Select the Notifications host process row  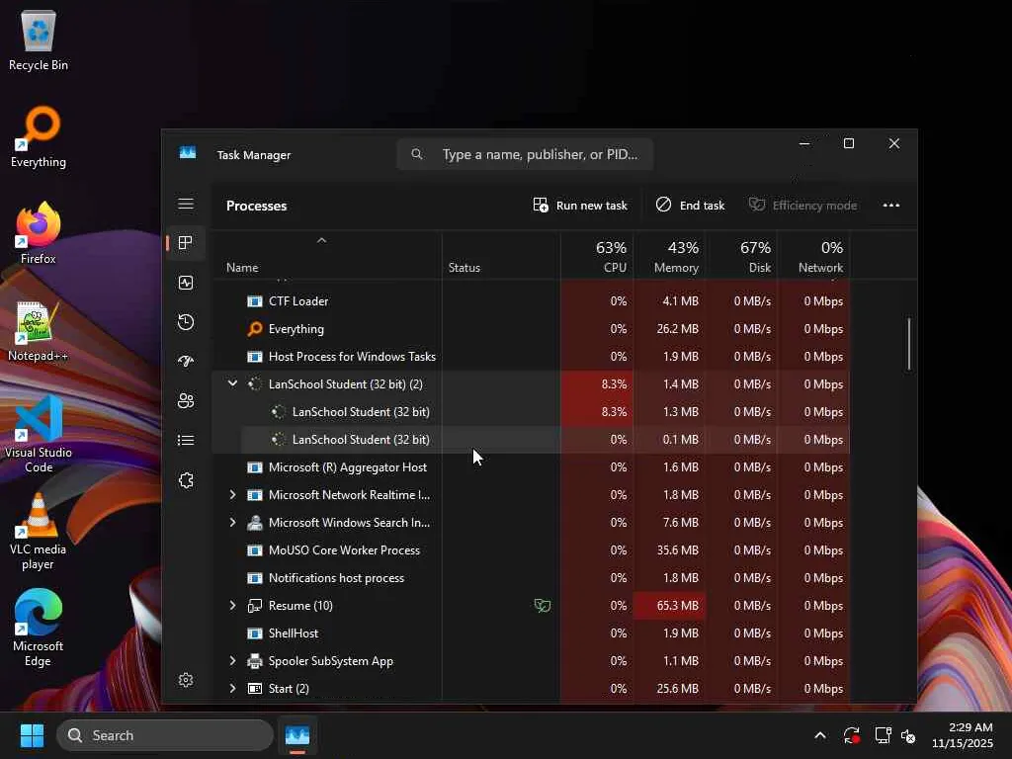[531, 577]
